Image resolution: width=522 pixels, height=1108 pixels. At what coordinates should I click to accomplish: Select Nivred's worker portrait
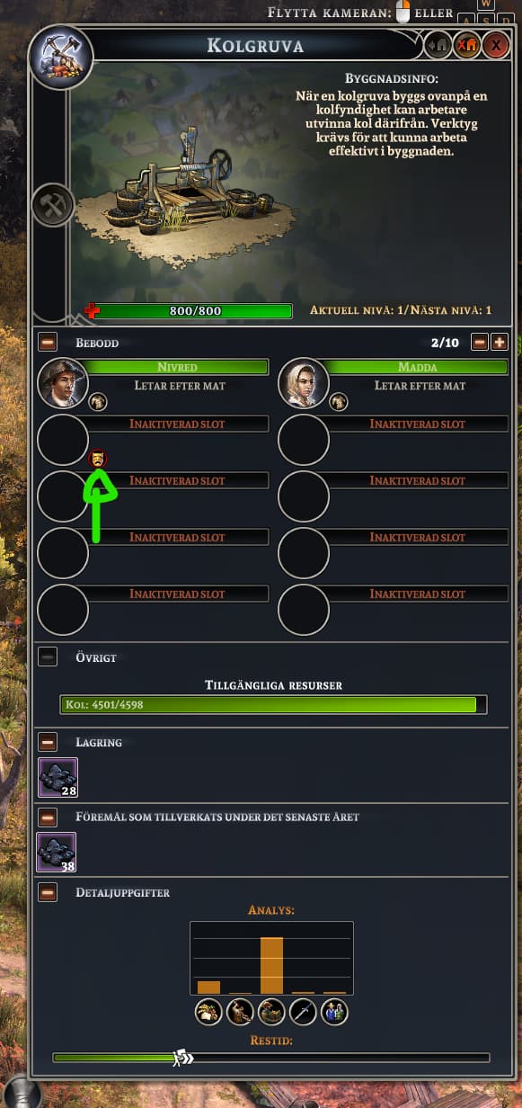pyautogui.click(x=63, y=383)
